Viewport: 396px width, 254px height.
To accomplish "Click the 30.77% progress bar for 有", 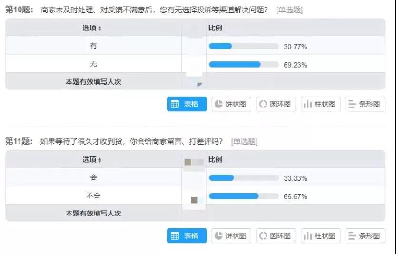I will pos(244,46).
